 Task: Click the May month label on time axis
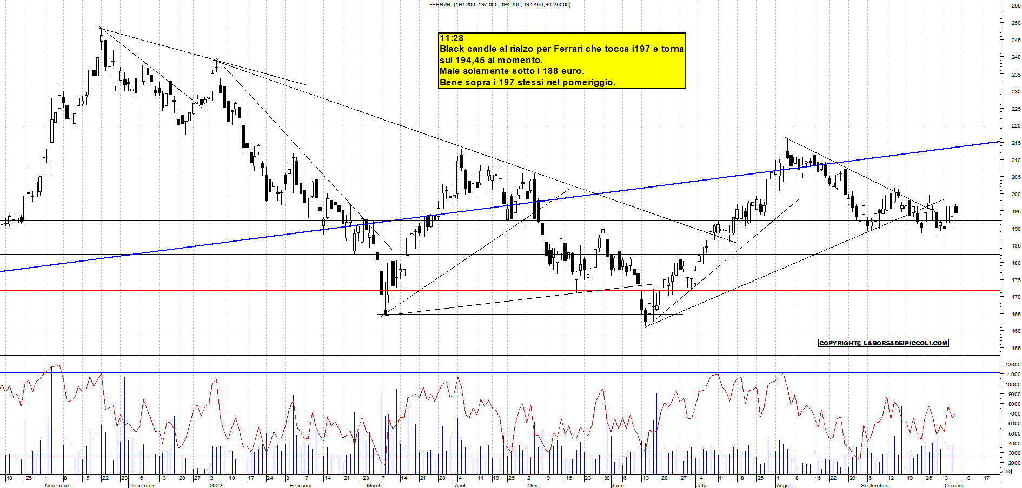[533, 485]
